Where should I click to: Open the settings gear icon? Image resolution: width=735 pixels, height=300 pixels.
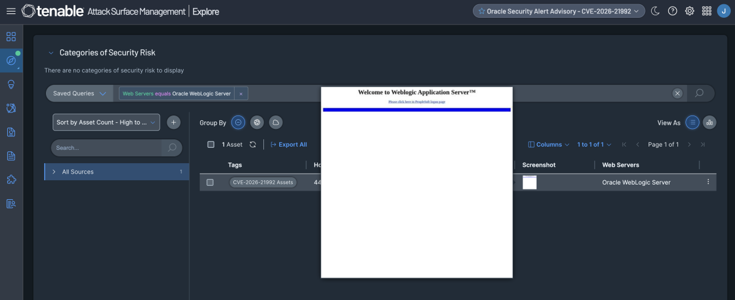coord(690,11)
